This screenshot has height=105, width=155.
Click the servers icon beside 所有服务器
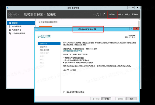coord(10,30)
